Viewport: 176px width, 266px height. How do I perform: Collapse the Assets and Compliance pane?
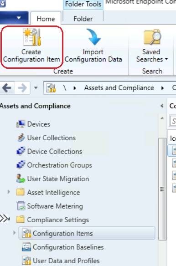pos(162,106)
